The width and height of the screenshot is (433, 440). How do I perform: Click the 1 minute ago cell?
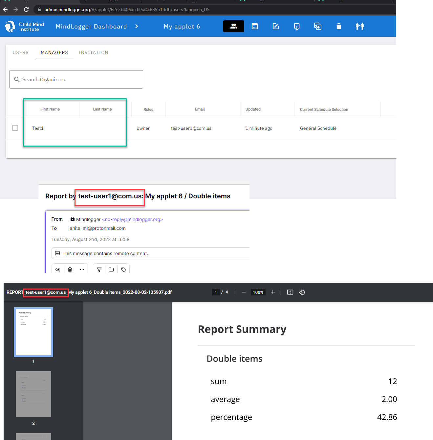(x=259, y=128)
